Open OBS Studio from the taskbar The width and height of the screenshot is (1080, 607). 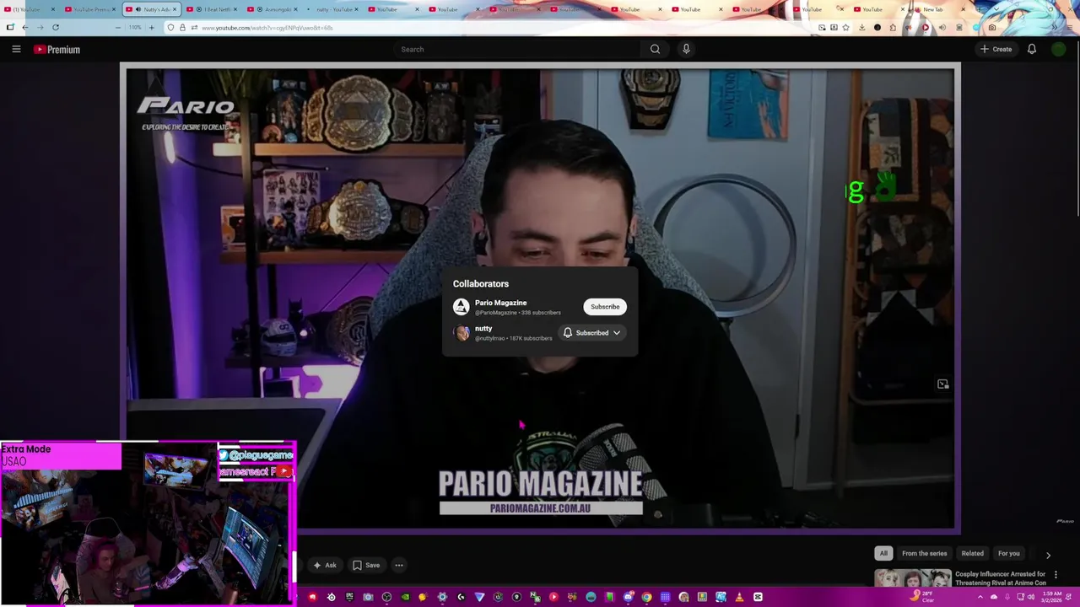pos(386,597)
